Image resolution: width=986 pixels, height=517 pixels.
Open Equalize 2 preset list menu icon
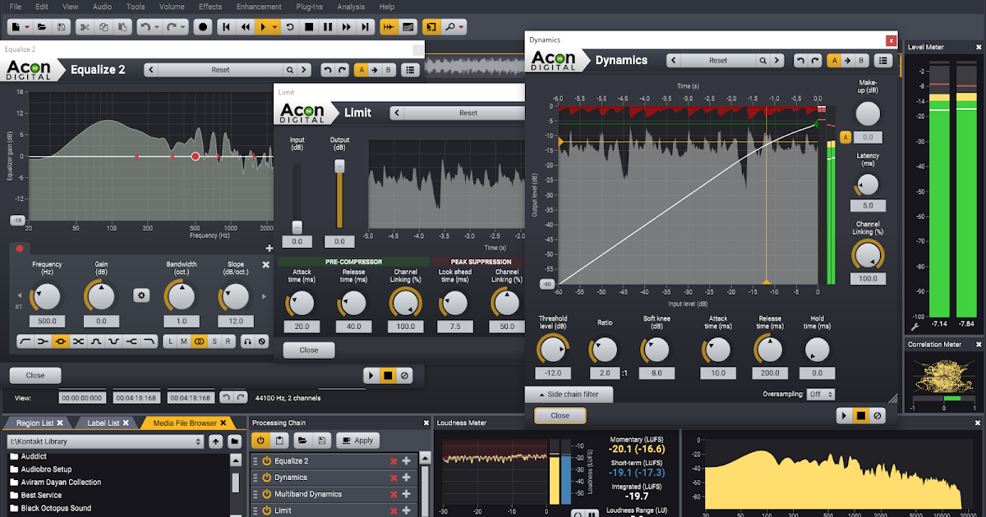click(x=410, y=70)
